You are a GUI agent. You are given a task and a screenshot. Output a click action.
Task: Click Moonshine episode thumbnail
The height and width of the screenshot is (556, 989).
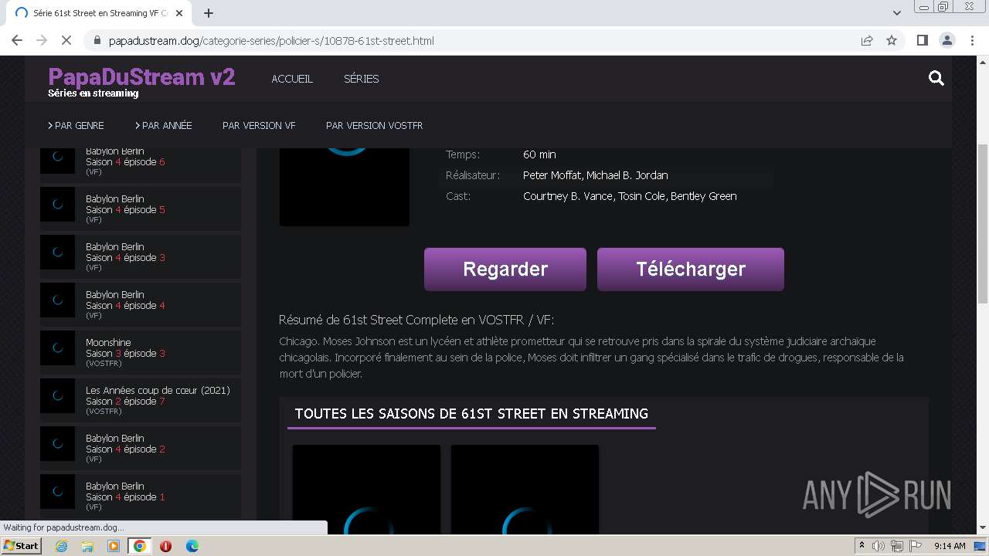pos(58,347)
